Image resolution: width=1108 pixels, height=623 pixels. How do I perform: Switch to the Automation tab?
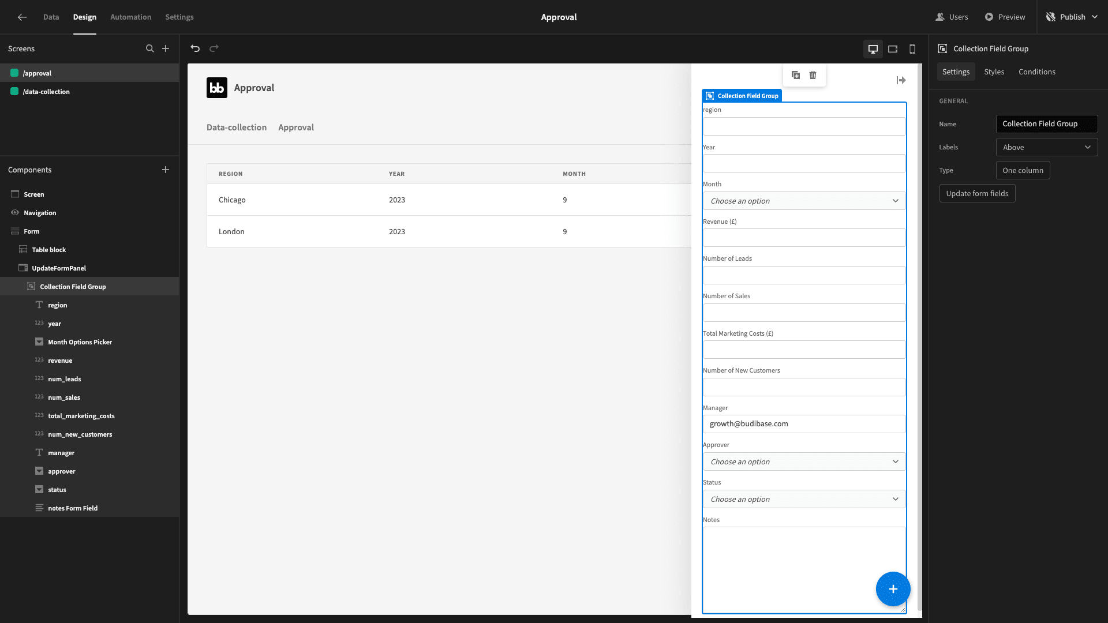click(130, 17)
